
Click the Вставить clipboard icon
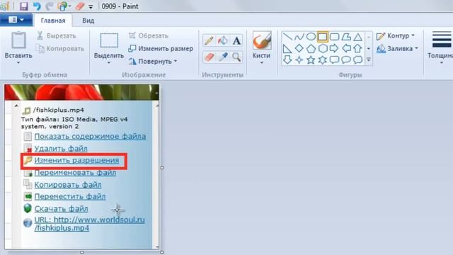18,40
